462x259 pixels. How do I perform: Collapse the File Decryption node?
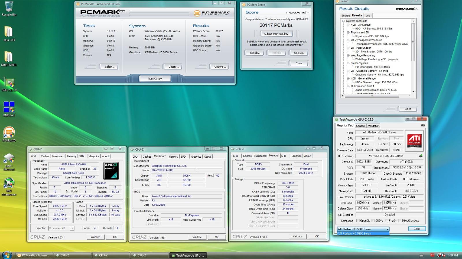pyautogui.click(x=348, y=63)
